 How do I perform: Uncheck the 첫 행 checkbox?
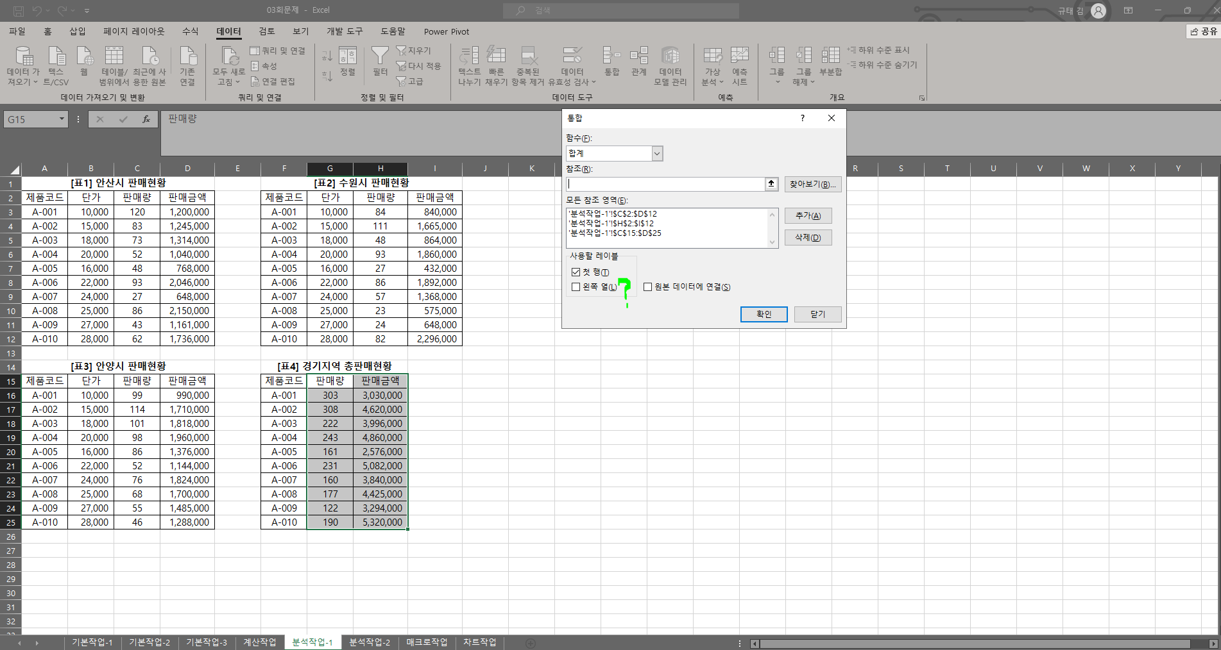(576, 272)
